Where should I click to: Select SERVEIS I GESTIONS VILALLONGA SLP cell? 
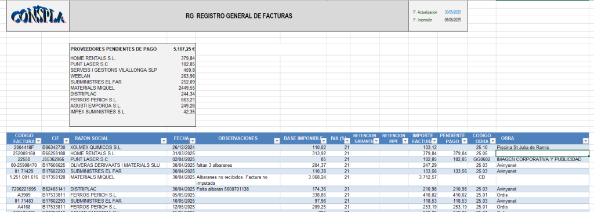click(114, 71)
